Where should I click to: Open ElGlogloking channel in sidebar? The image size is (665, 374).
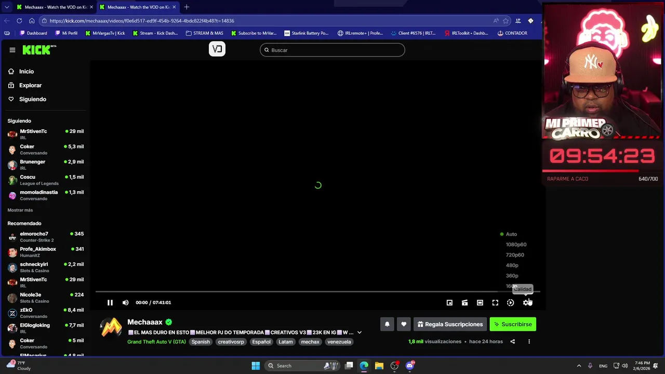[46, 328]
